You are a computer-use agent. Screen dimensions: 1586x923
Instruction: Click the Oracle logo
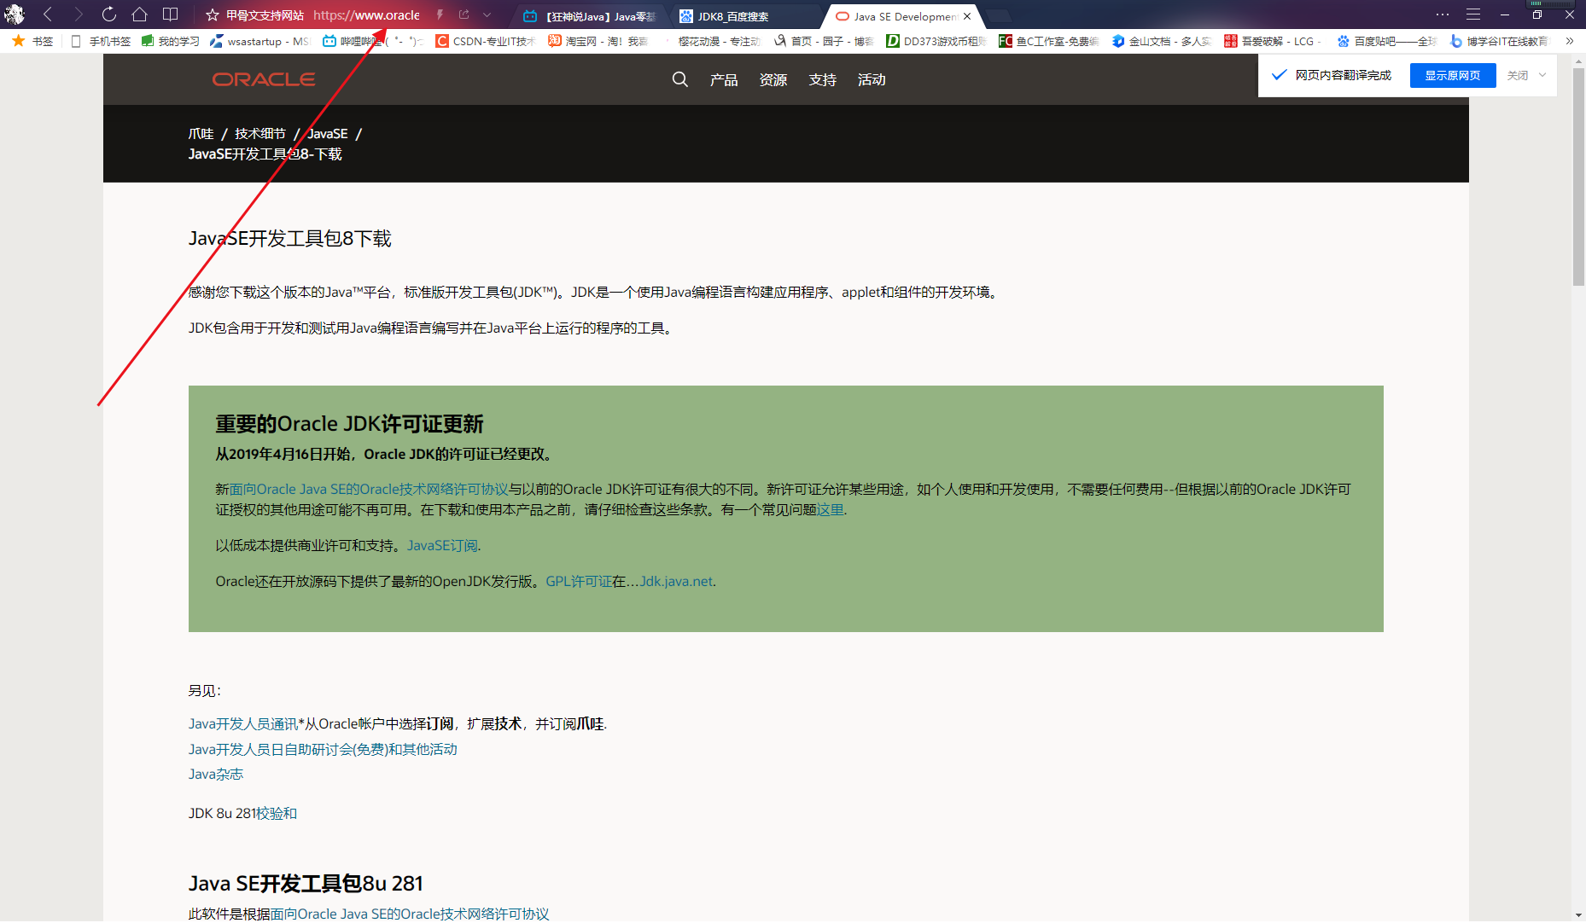pyautogui.click(x=264, y=79)
